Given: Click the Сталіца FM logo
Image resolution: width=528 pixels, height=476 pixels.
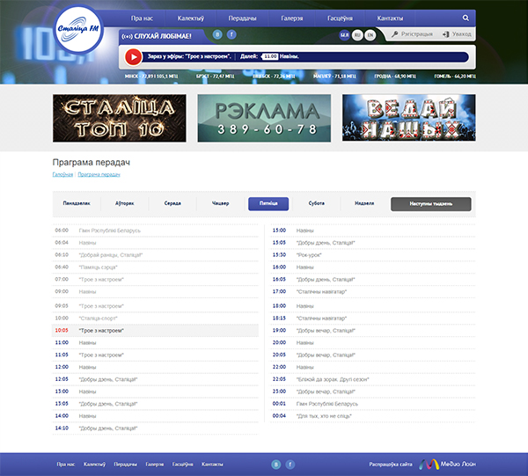Looking at the screenshot, I should coord(78,29).
